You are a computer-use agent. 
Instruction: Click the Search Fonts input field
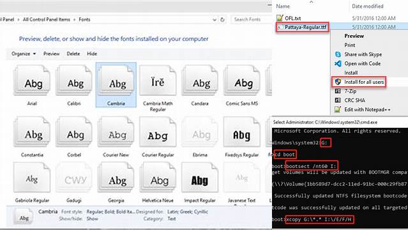tap(251, 19)
